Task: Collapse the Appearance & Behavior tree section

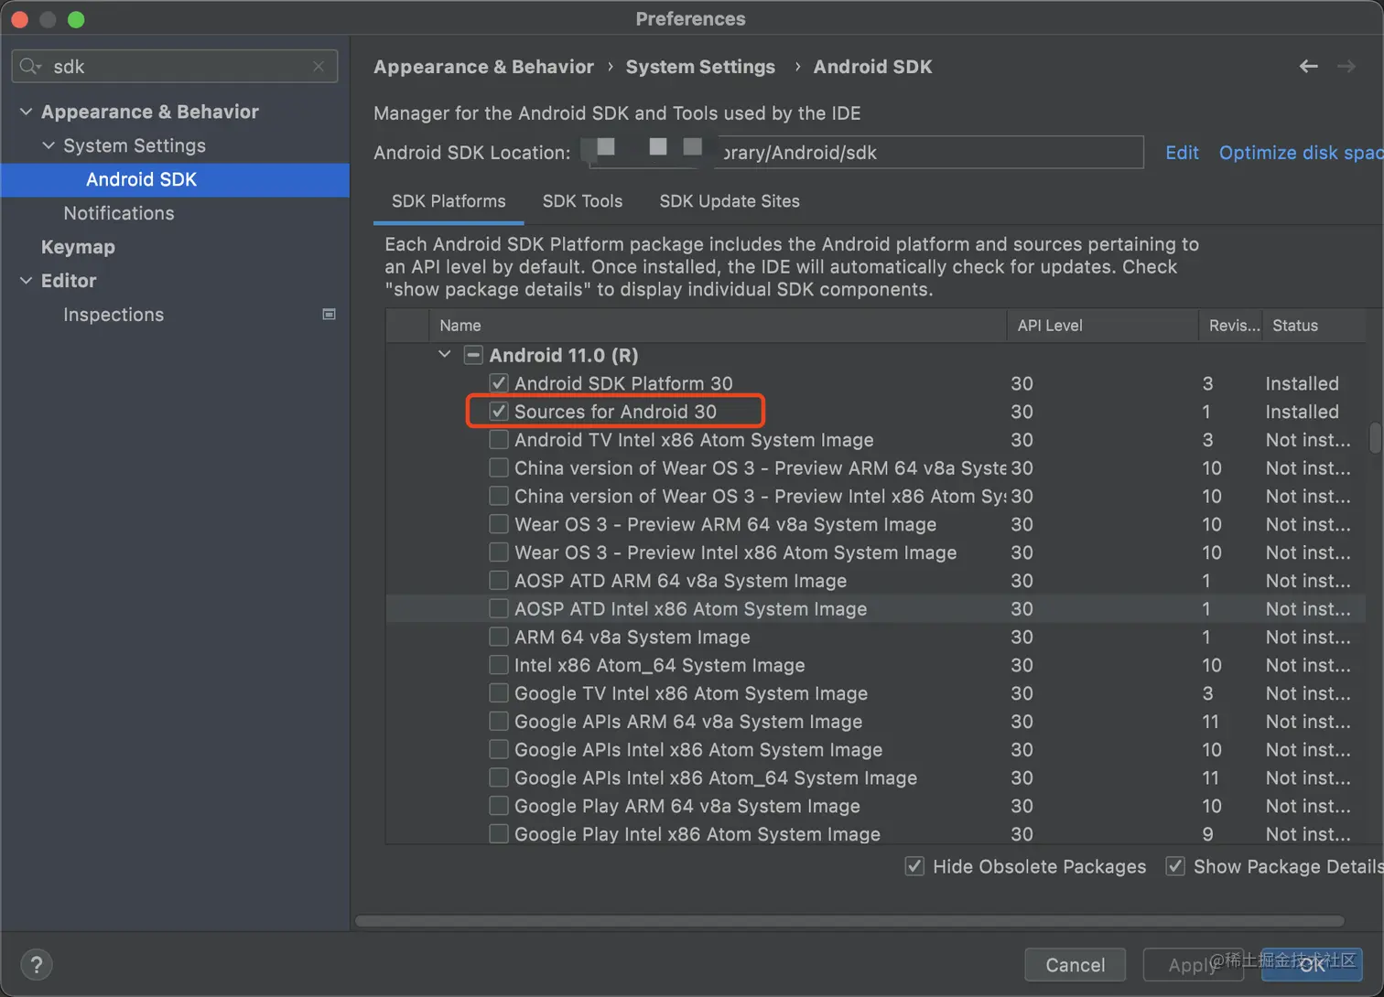Action: point(27,112)
